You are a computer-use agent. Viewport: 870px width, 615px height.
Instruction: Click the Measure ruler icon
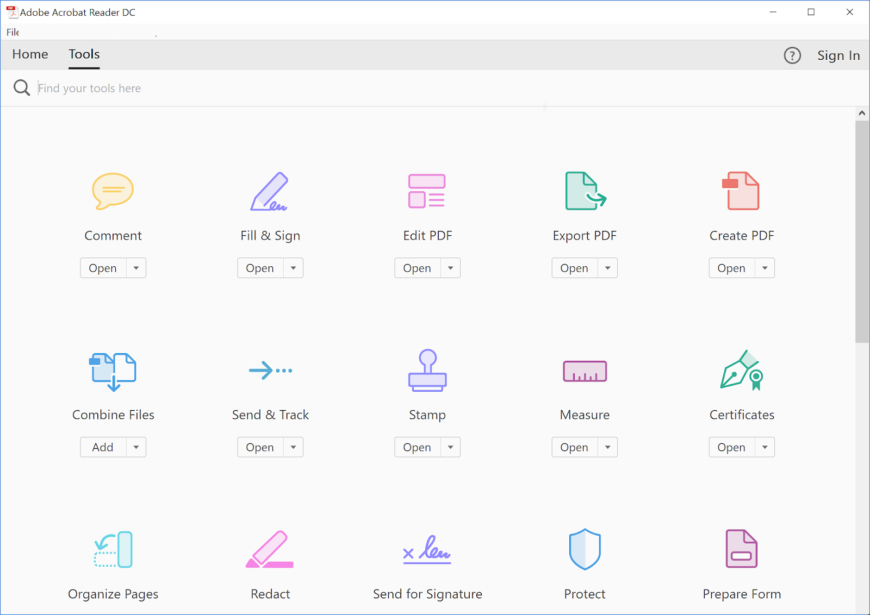click(x=585, y=371)
